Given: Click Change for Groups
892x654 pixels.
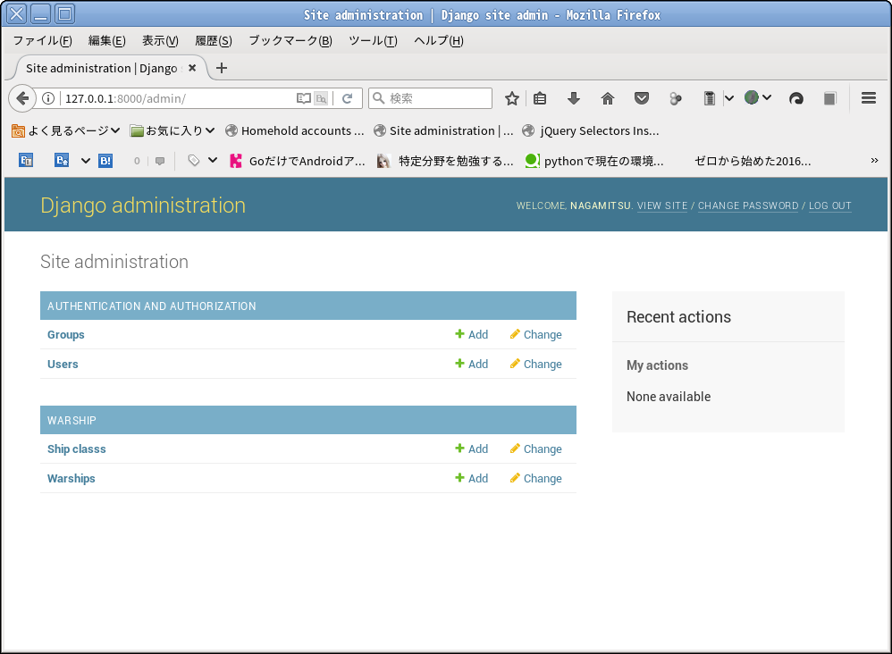Looking at the screenshot, I should coord(536,334).
